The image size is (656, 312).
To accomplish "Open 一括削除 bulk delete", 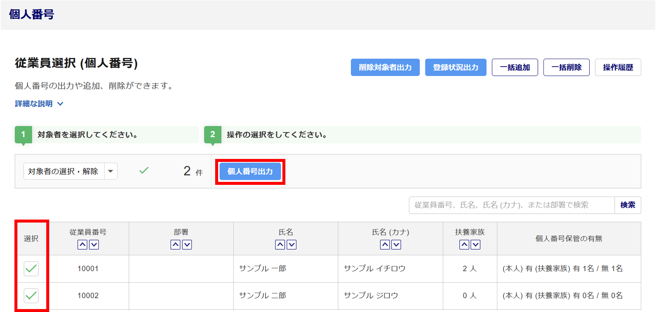I will [566, 68].
